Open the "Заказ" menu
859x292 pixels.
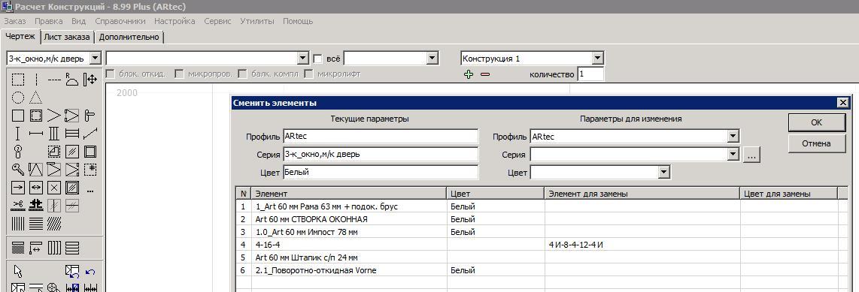15,21
